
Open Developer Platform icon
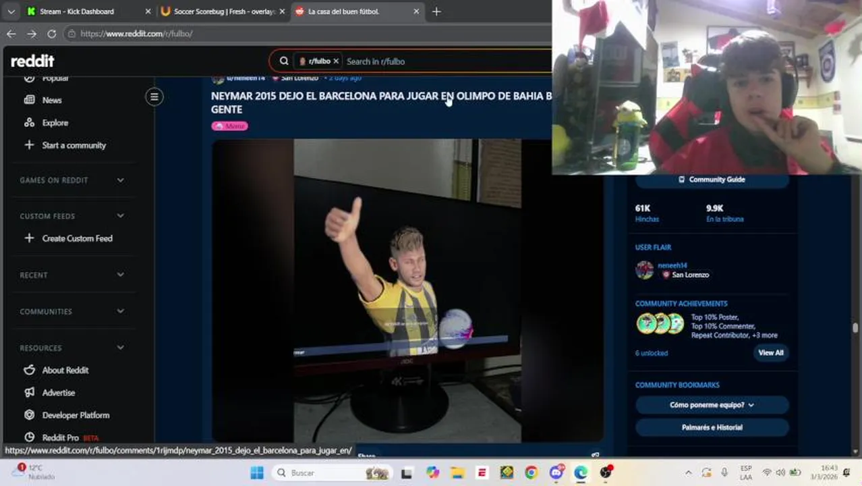click(x=29, y=415)
